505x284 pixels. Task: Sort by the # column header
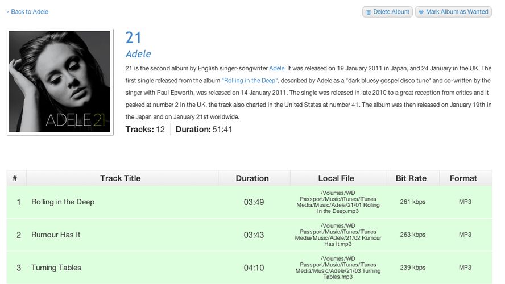click(15, 178)
